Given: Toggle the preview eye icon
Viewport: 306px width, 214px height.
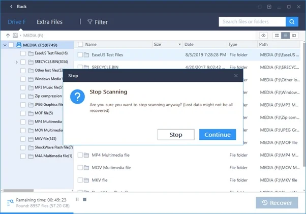Looking at the screenshot, I should (263, 36).
